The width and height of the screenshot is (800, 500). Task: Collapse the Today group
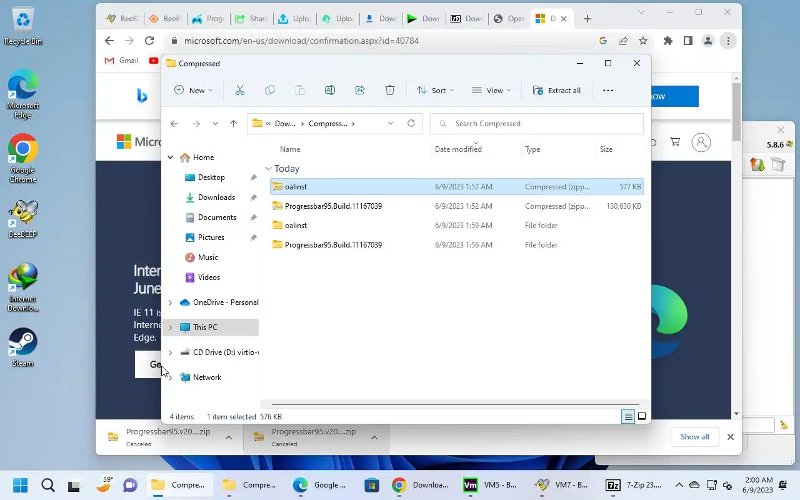click(x=268, y=169)
